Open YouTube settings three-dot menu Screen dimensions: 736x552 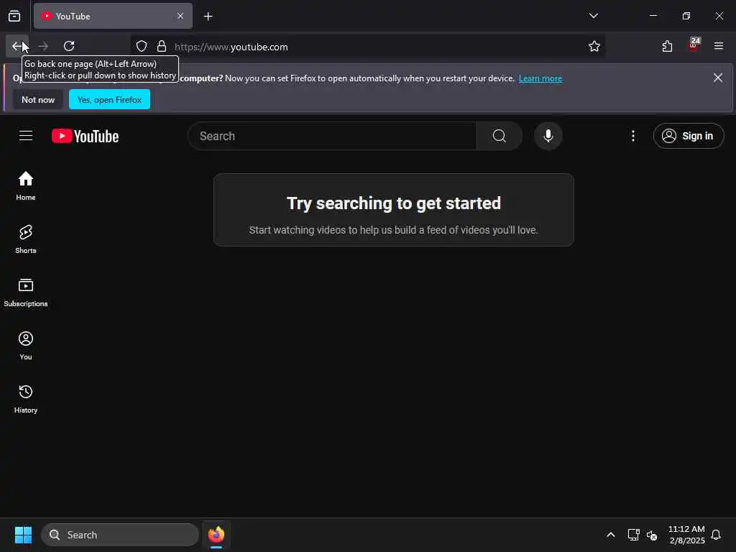632,136
